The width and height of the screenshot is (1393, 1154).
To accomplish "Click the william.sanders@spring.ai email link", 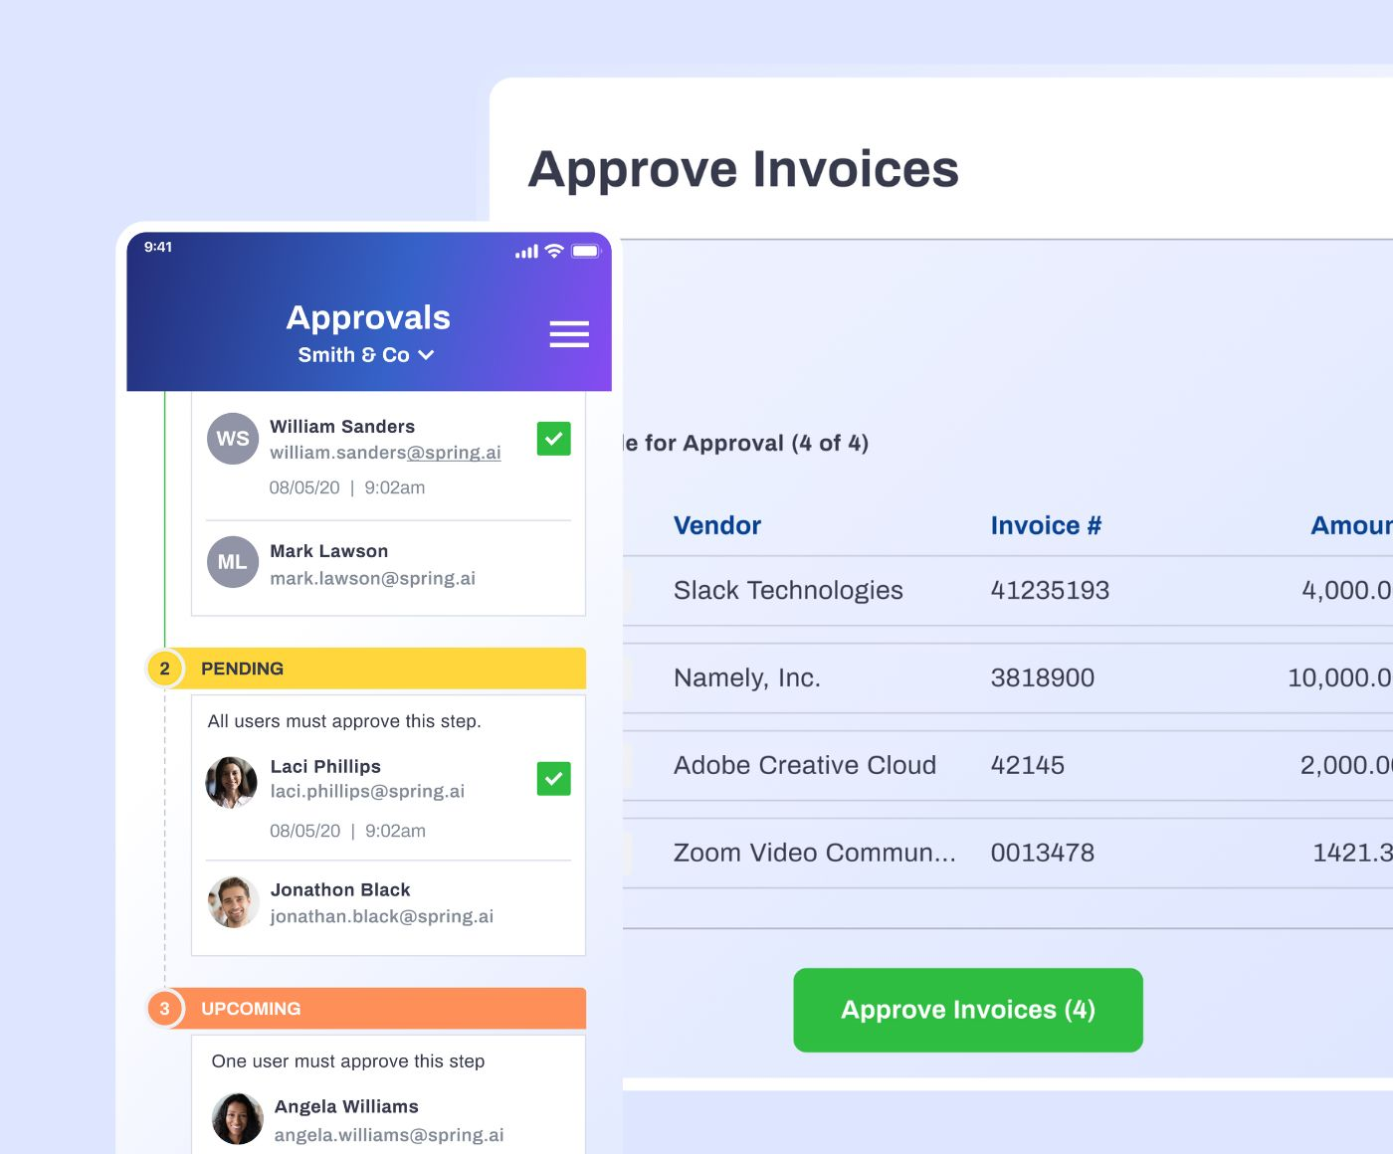I will (x=385, y=453).
